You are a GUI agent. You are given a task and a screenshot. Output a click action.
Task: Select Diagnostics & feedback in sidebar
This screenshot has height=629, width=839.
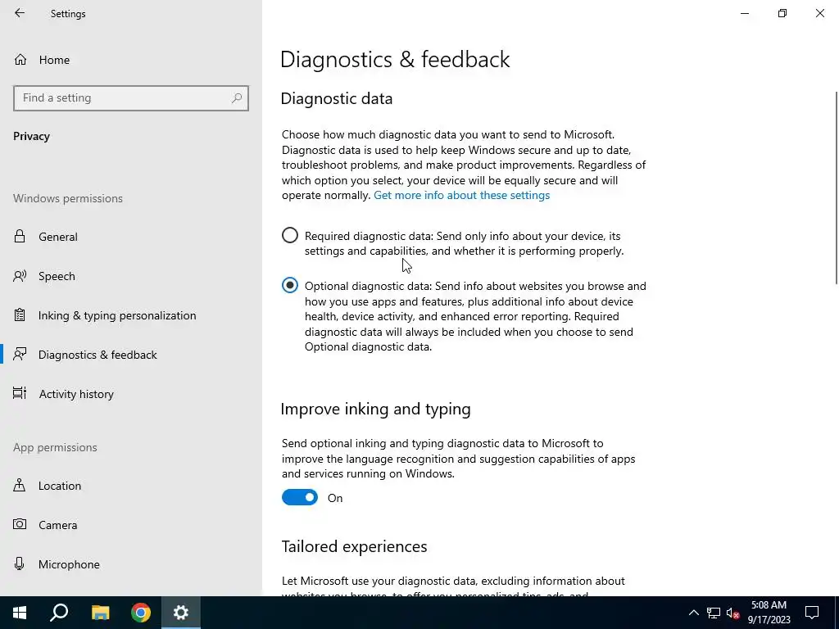(x=98, y=355)
